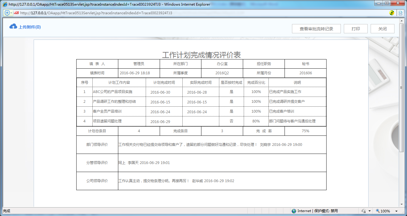Click the 完成 status text at the bottom left
This screenshot has height=216, width=407.
point(6,211)
